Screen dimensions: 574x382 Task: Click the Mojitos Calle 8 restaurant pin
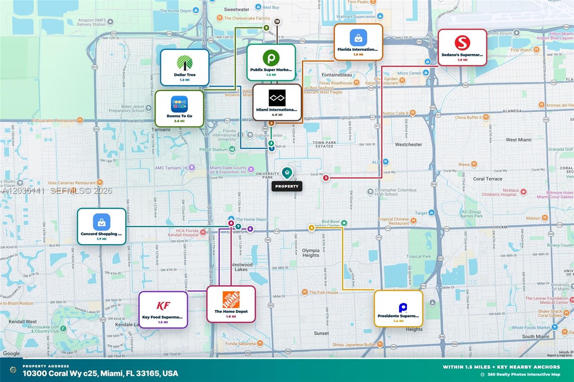[x=413, y=113]
